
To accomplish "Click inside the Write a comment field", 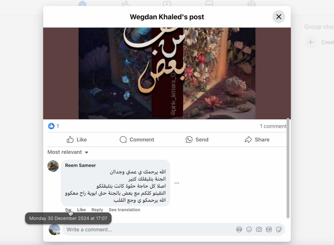I will 149,229.
